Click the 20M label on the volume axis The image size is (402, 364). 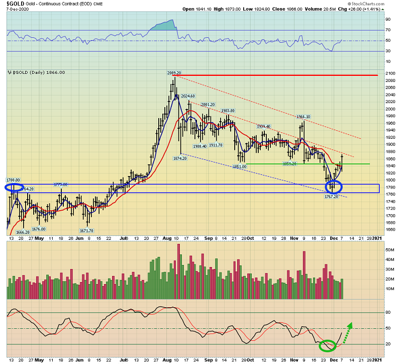pos(390,279)
